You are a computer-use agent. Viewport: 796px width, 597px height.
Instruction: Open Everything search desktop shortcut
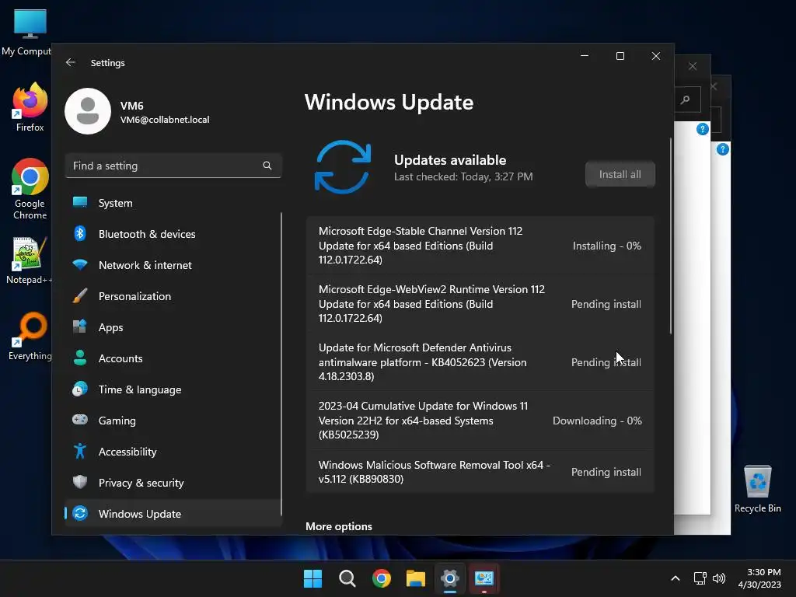[x=30, y=337]
